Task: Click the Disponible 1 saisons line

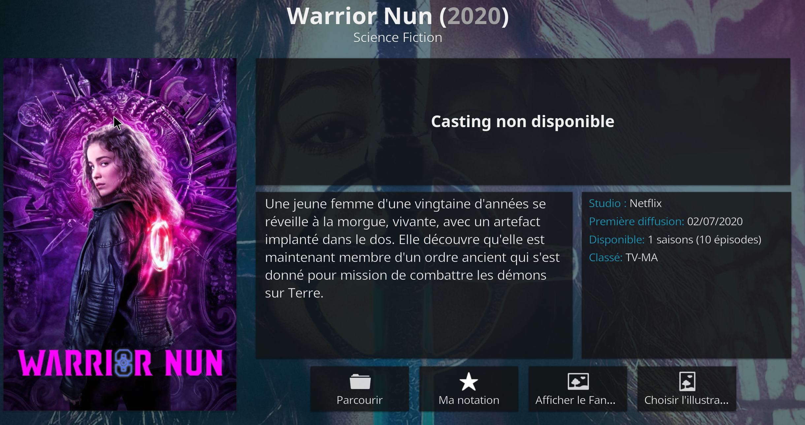Action: pos(675,239)
